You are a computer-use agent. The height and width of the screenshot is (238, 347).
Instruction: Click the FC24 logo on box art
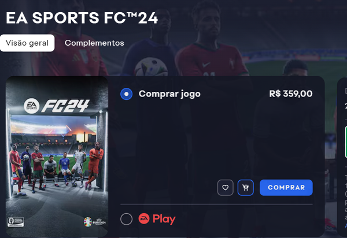[65, 106]
